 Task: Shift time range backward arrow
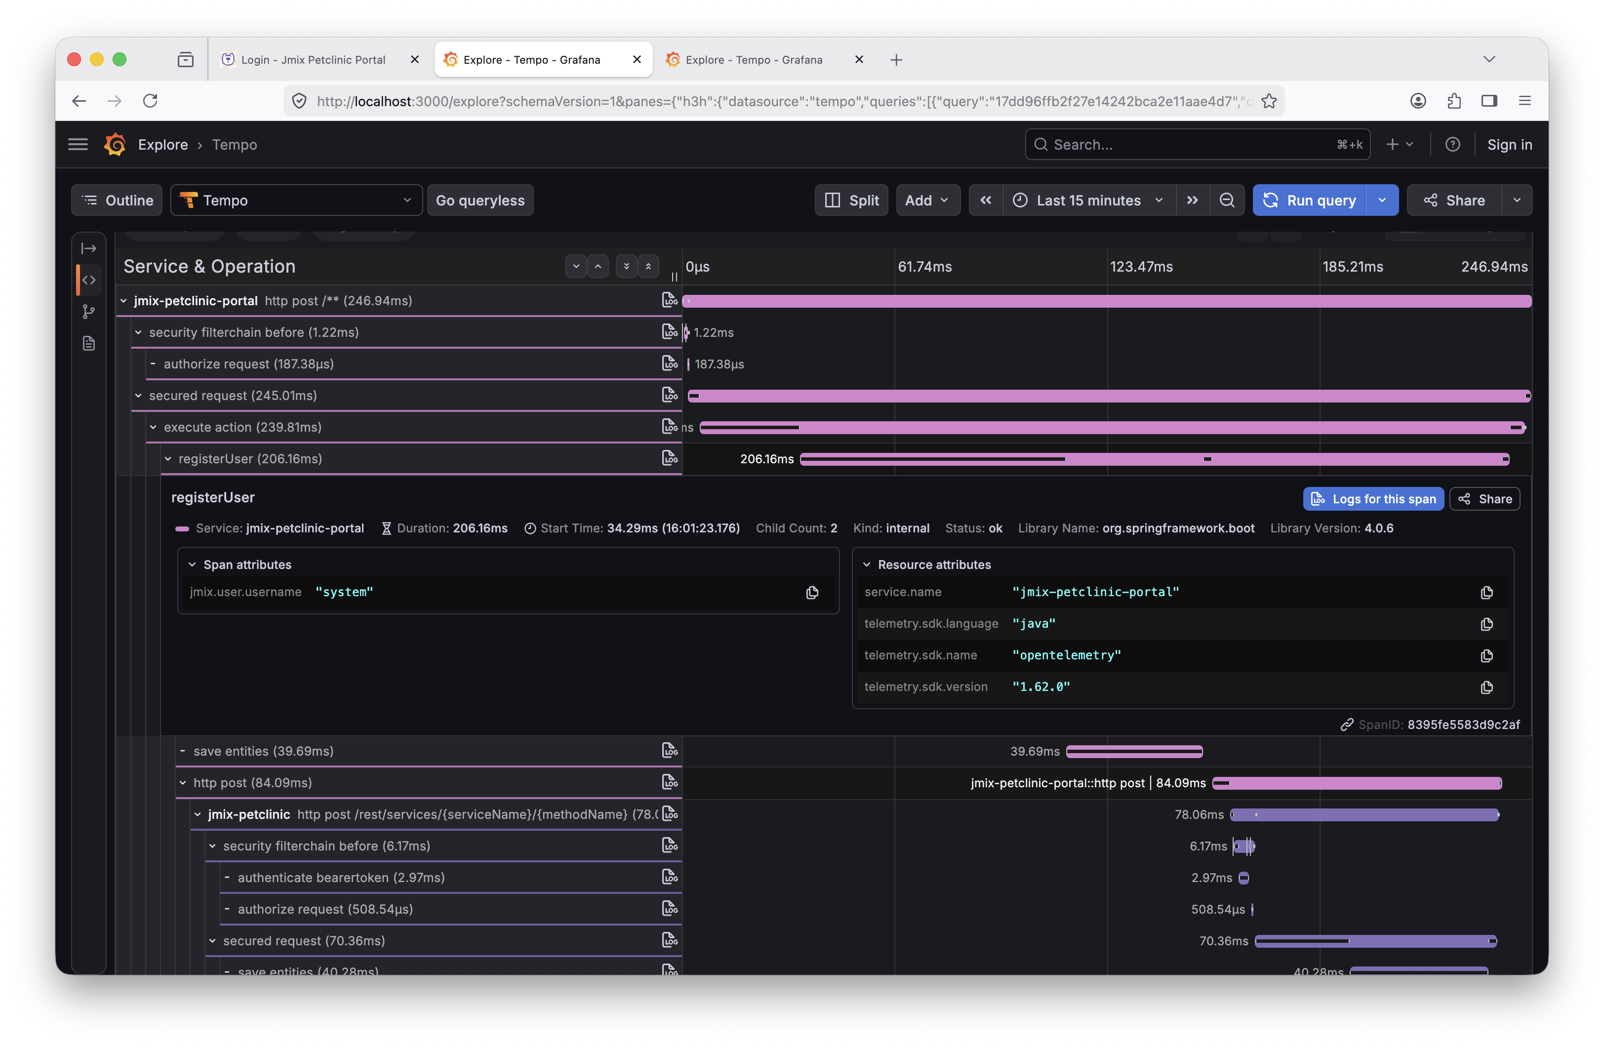pos(985,200)
